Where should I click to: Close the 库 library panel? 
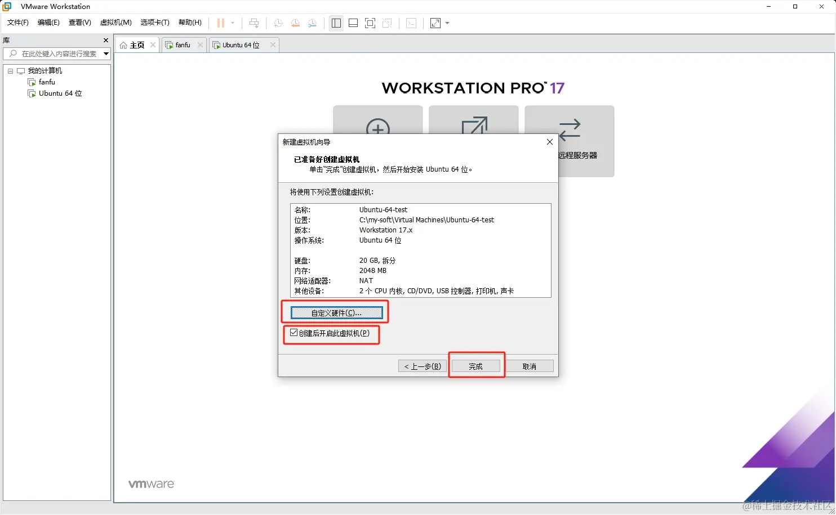coord(106,41)
